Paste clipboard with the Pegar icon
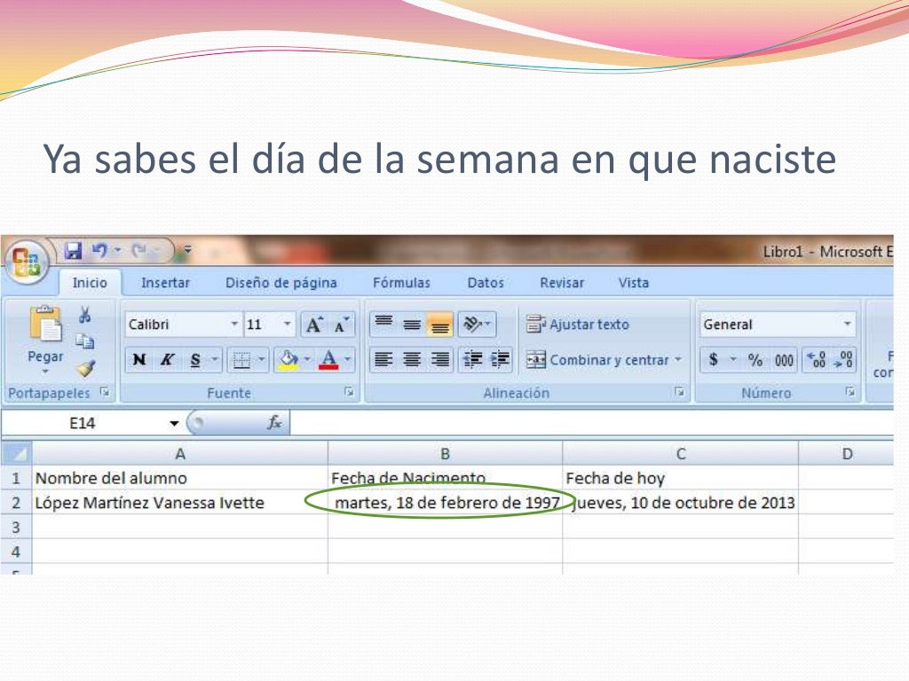This screenshot has height=681, width=909. (45, 323)
